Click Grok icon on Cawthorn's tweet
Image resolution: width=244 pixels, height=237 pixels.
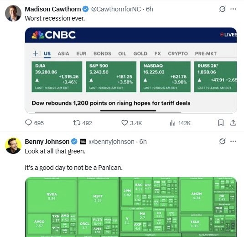222,9
